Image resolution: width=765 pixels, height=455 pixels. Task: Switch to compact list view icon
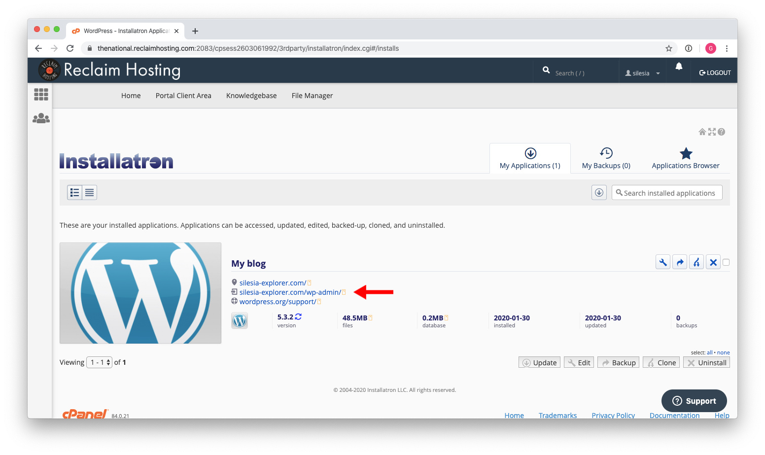coord(89,192)
